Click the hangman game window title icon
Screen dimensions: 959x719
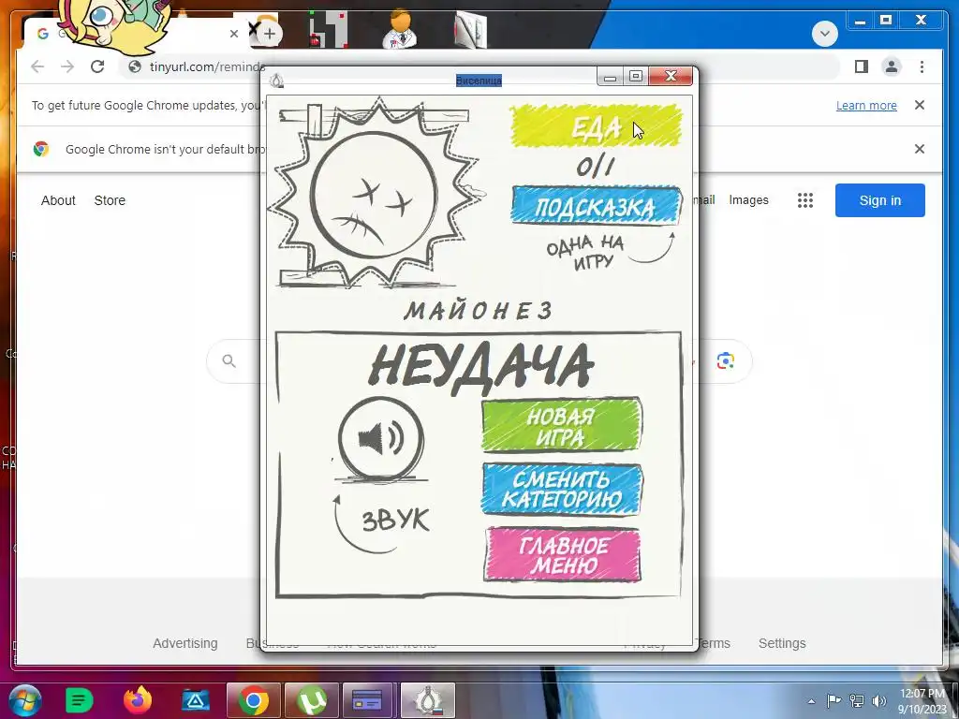coord(277,81)
